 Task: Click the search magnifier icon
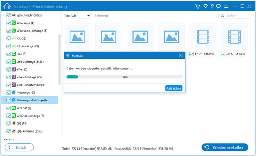click(x=222, y=15)
